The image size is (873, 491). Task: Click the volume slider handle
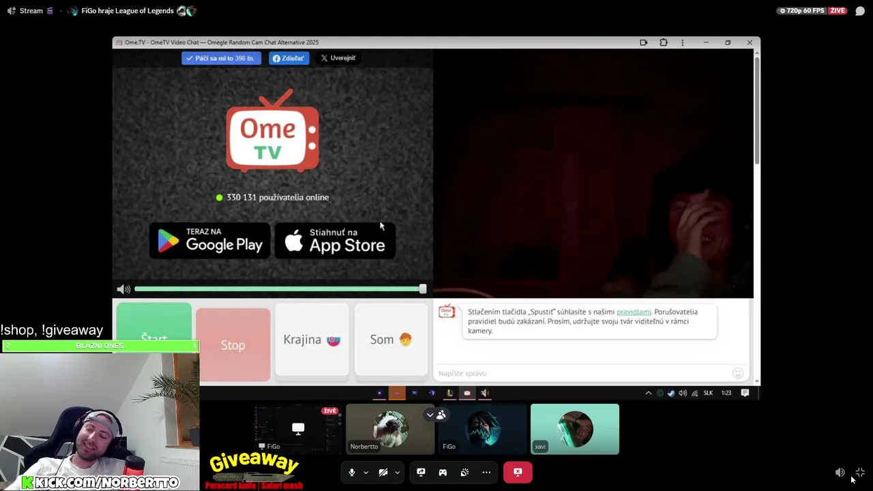click(423, 289)
